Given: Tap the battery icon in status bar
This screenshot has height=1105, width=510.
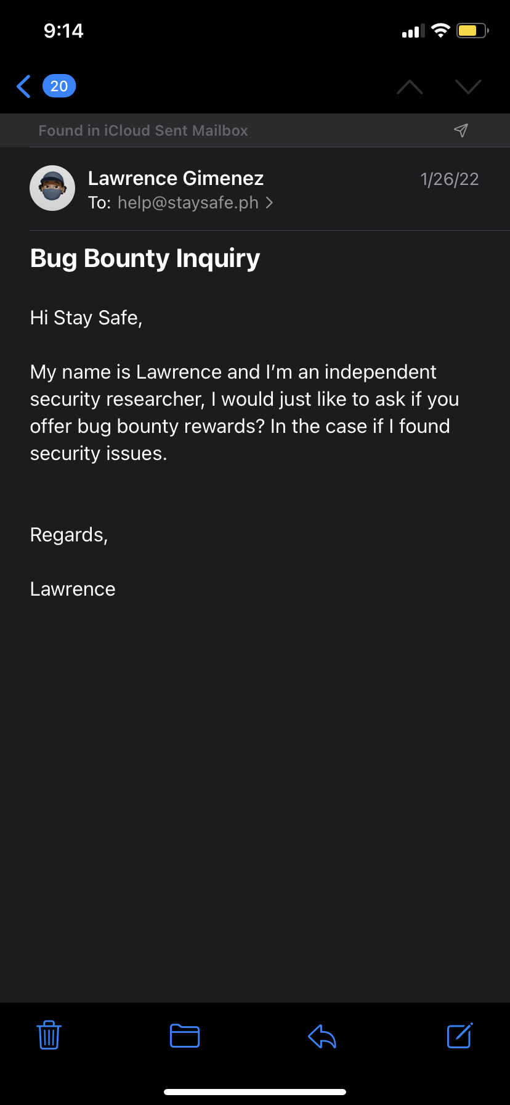Looking at the screenshot, I should click(472, 31).
